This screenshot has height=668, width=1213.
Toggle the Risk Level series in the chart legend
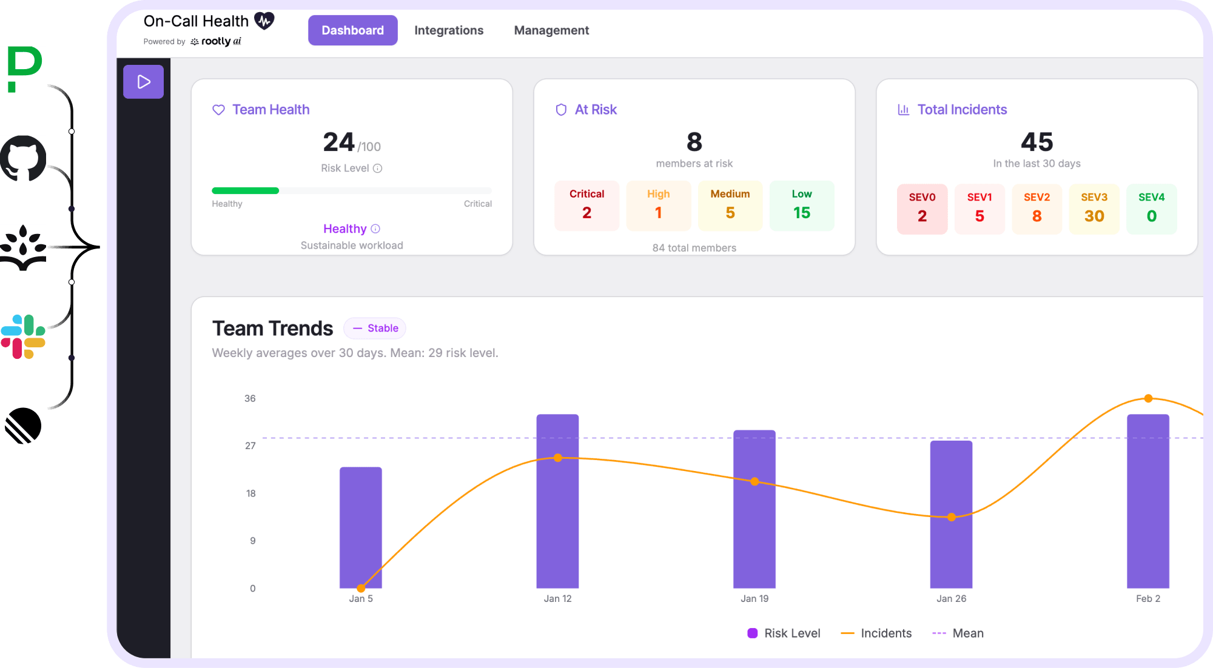pyautogui.click(x=784, y=633)
